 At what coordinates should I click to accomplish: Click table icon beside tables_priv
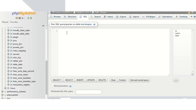tap(11, 61)
